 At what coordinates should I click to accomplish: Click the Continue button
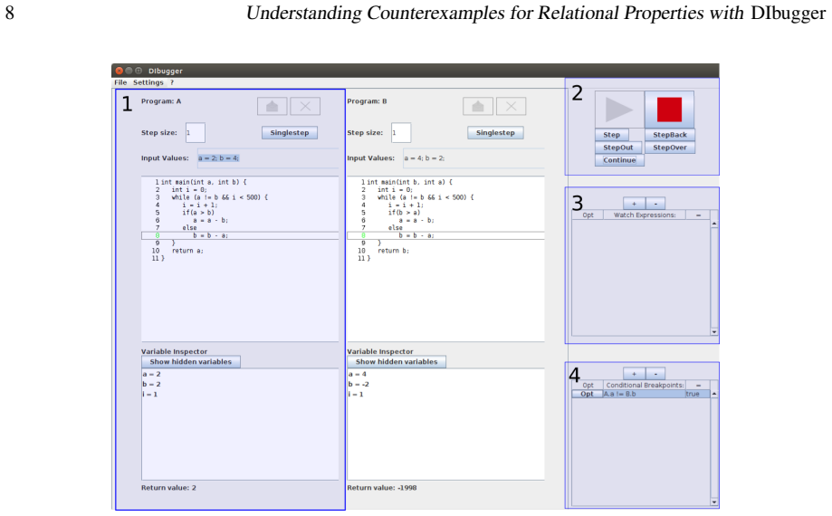click(x=619, y=160)
